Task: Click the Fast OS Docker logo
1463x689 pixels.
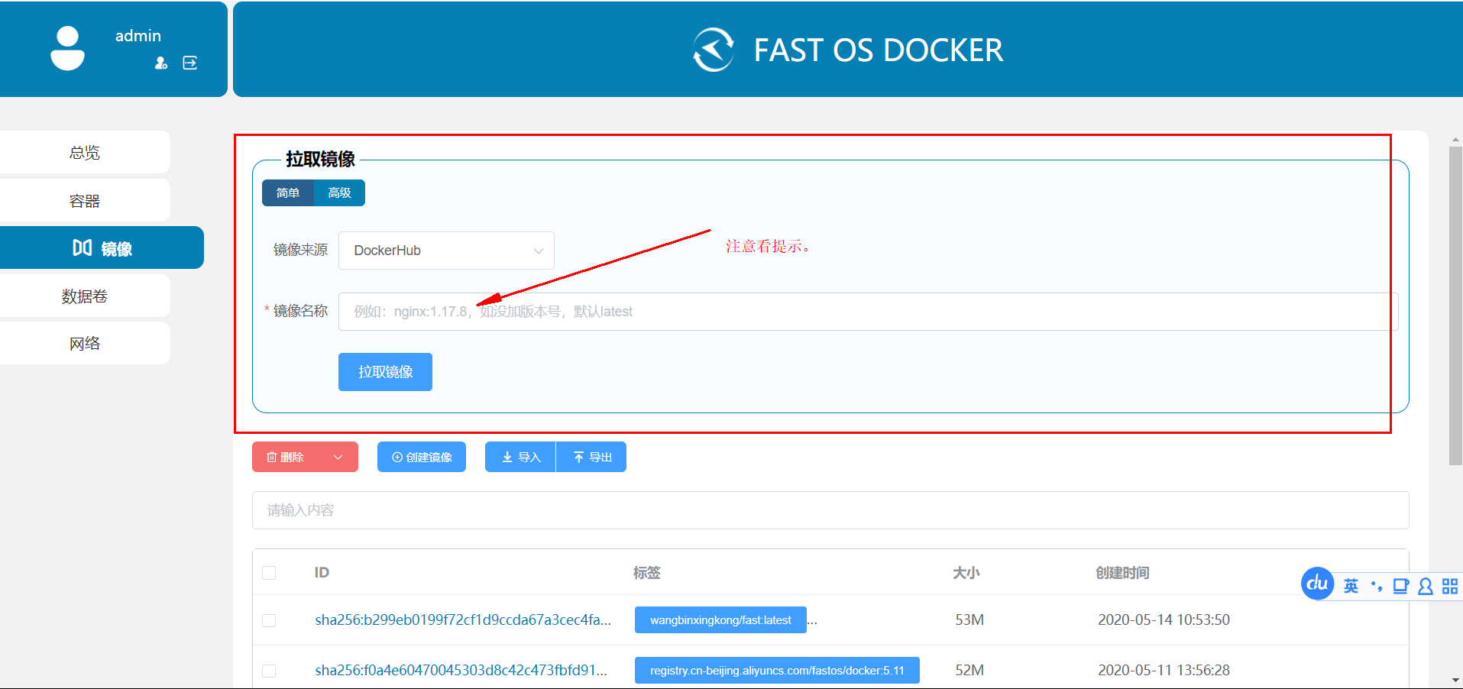Action: click(714, 50)
